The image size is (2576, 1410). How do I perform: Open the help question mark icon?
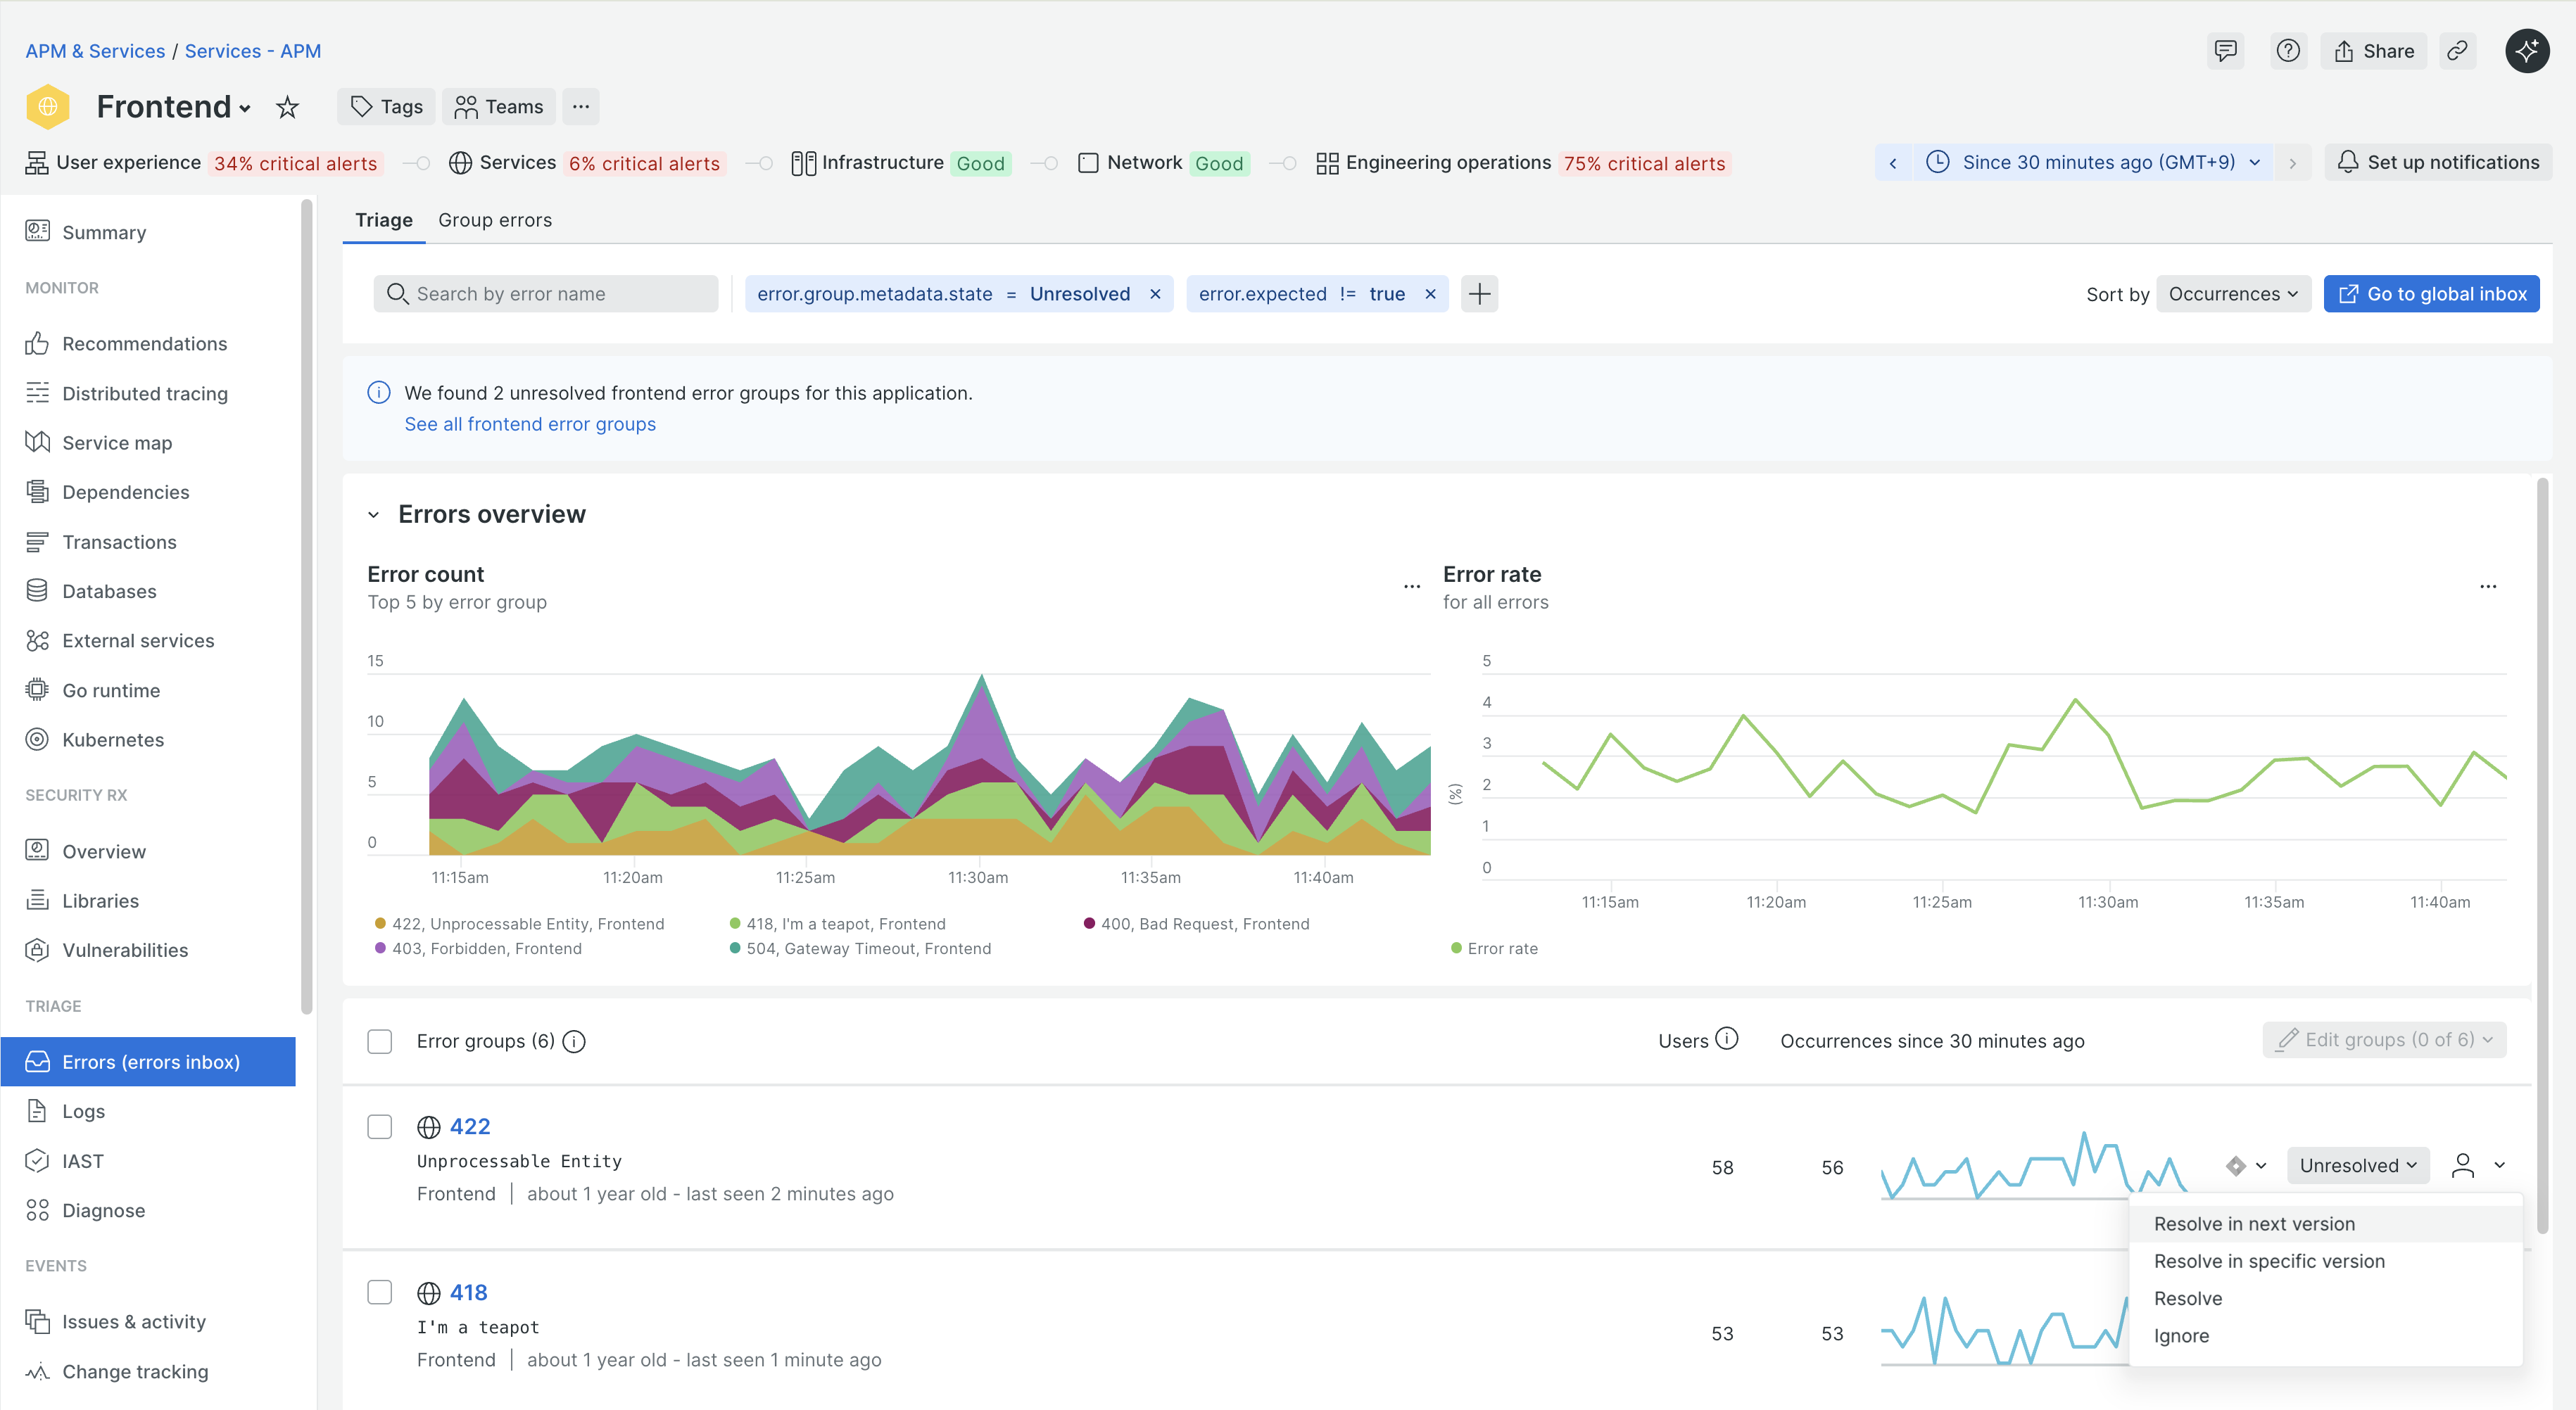click(x=2288, y=51)
